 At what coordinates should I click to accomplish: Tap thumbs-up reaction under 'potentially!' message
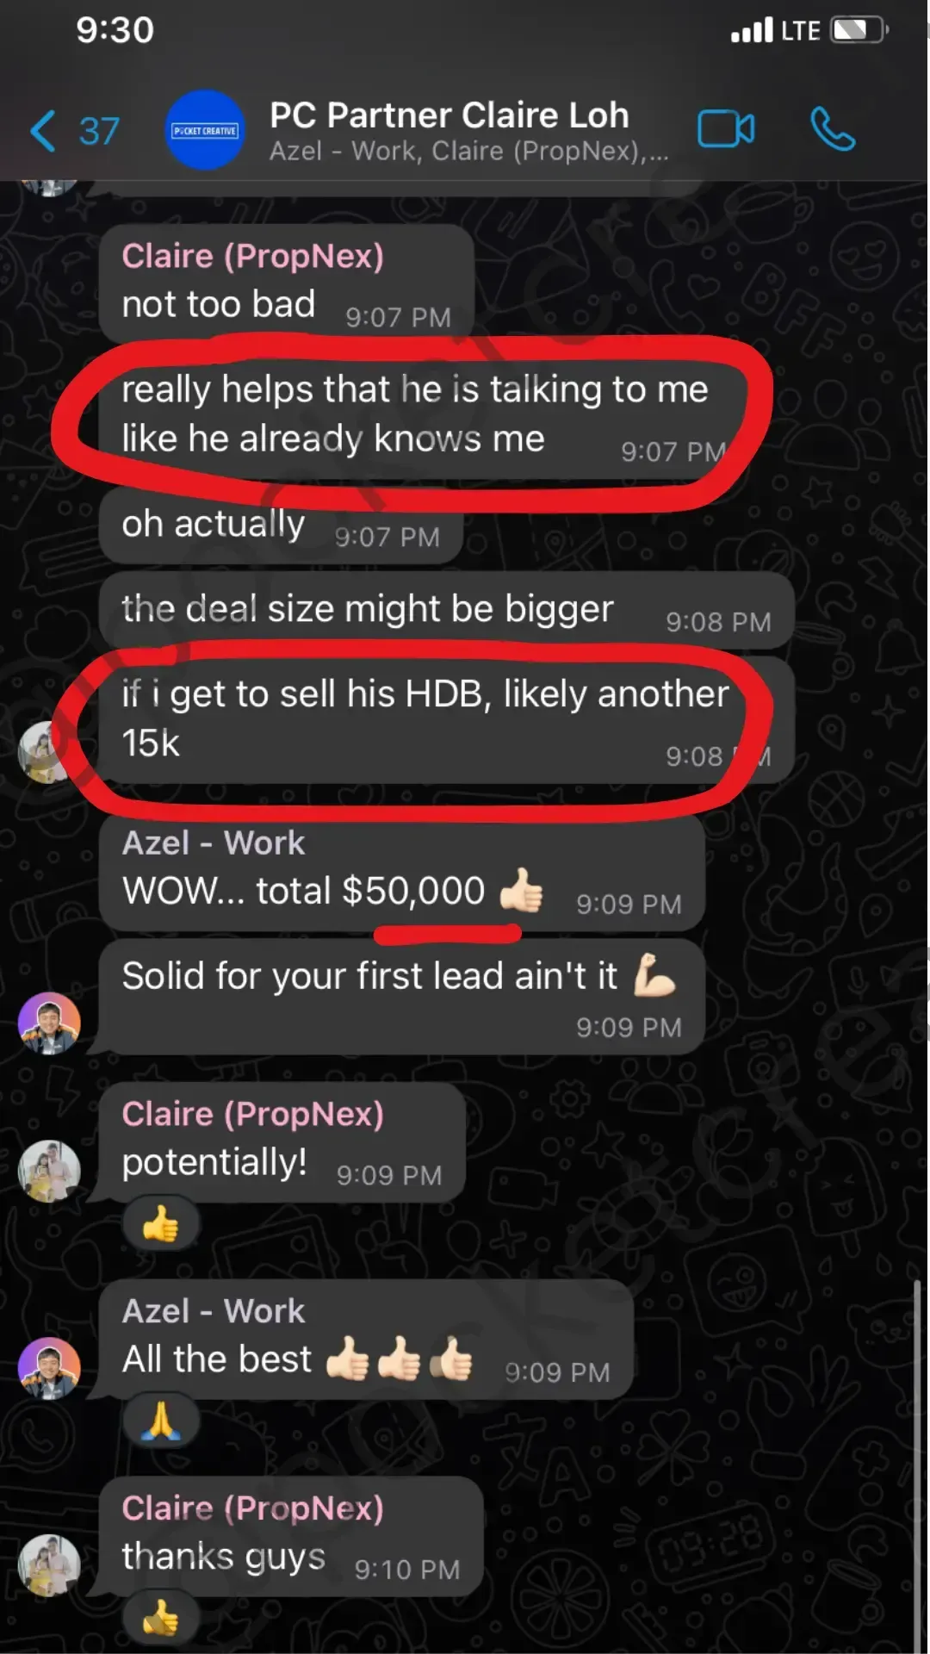click(x=161, y=1223)
